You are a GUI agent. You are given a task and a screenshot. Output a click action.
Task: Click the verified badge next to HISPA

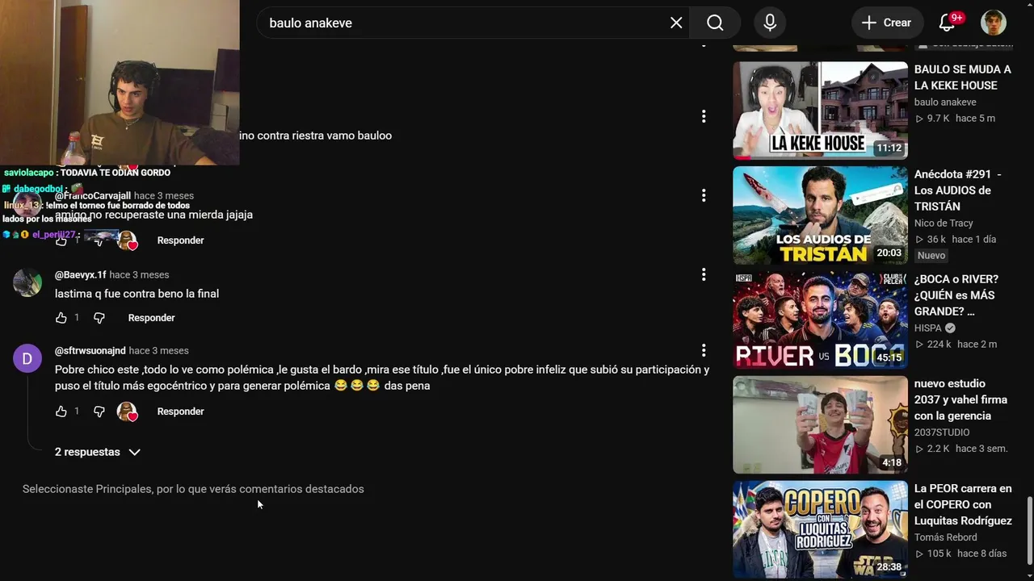[x=950, y=328]
